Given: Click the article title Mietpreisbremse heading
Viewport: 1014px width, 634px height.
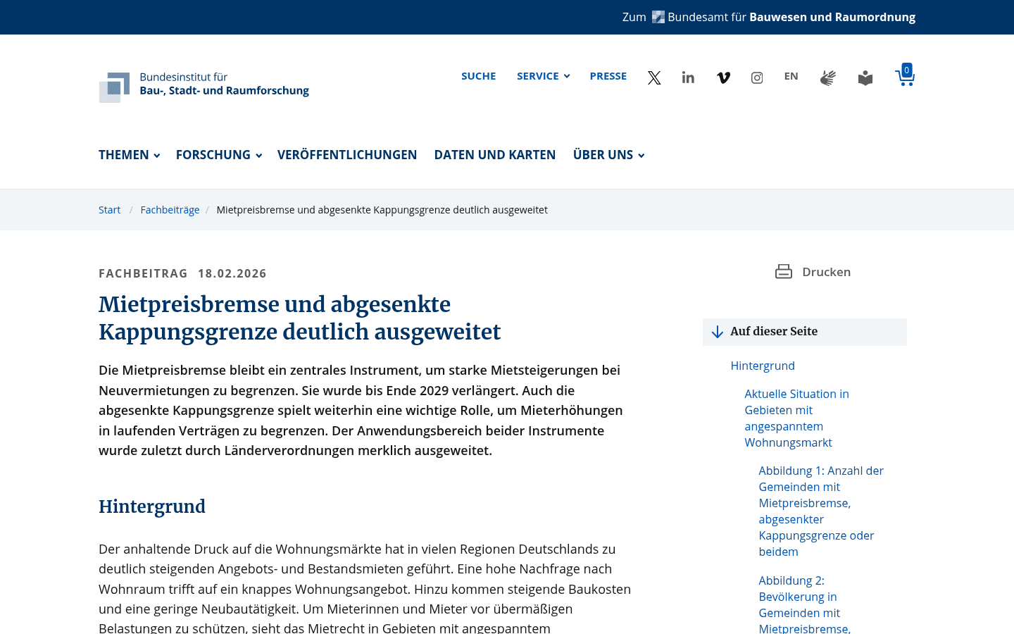Looking at the screenshot, I should [300, 318].
